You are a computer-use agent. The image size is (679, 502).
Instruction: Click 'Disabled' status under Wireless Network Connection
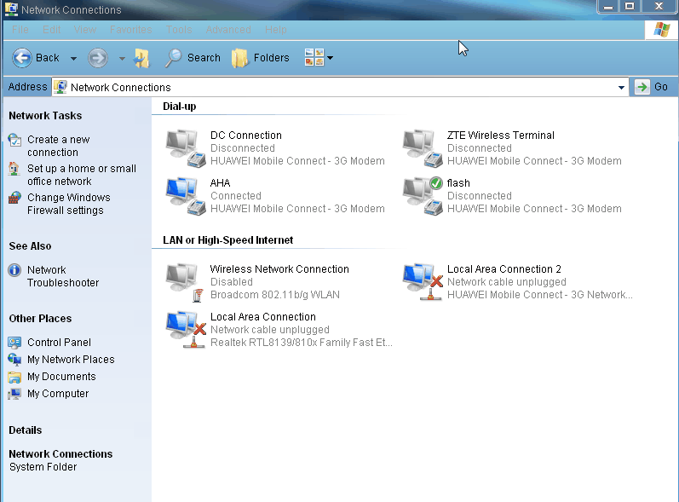pos(232,282)
